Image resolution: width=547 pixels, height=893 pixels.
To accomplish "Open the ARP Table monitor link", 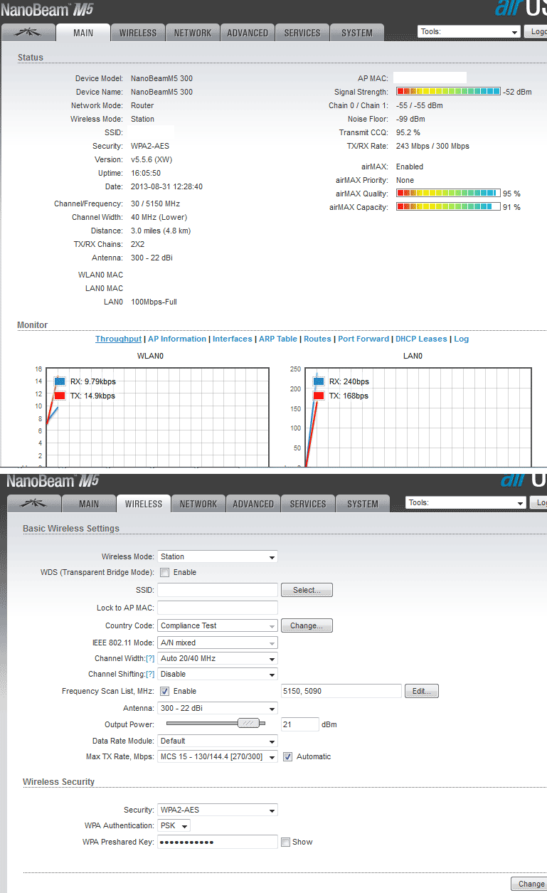I will click(277, 339).
